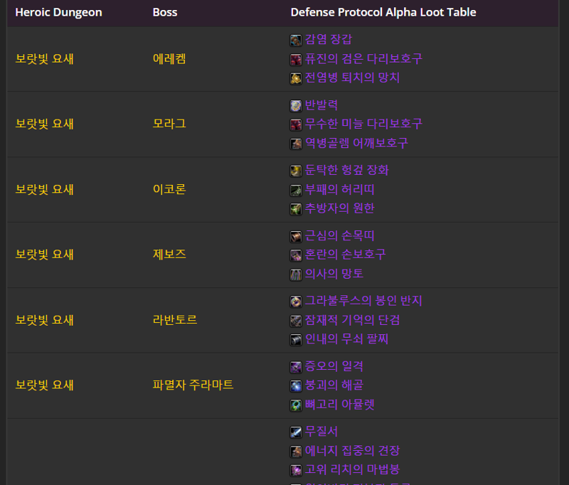Image resolution: width=569 pixels, height=485 pixels.
Task: Click the 인내의 무쇠 팔찌 link
Action: point(346,339)
